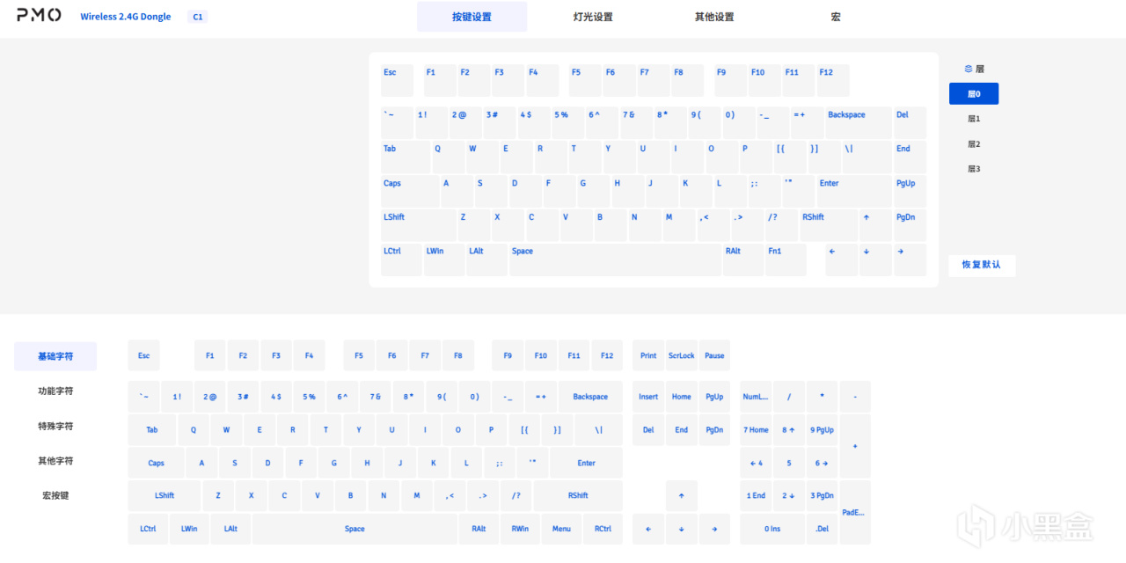Select the RShift key on keyboard layout
This screenshot has height=563, width=1126.
pyautogui.click(x=829, y=225)
